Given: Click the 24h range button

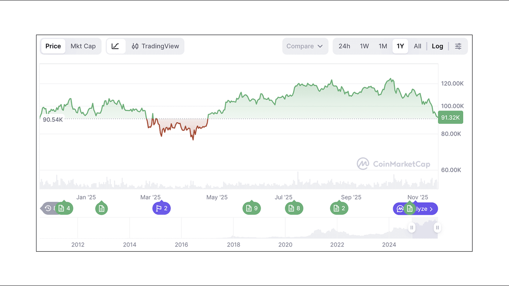Looking at the screenshot, I should [344, 46].
